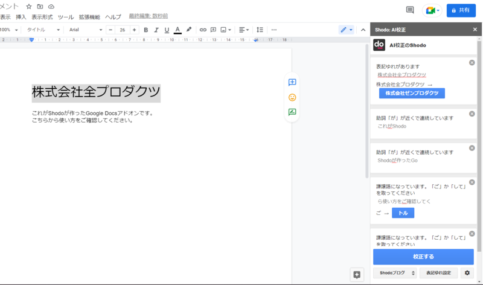The image size is (483, 285).
Task: Open the ツール menu
Action: (x=66, y=17)
